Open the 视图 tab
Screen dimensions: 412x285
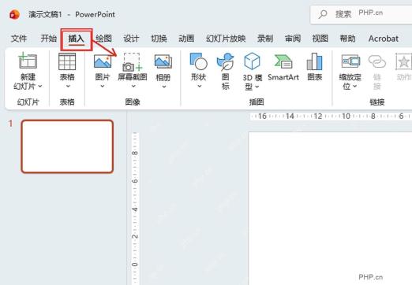320,39
